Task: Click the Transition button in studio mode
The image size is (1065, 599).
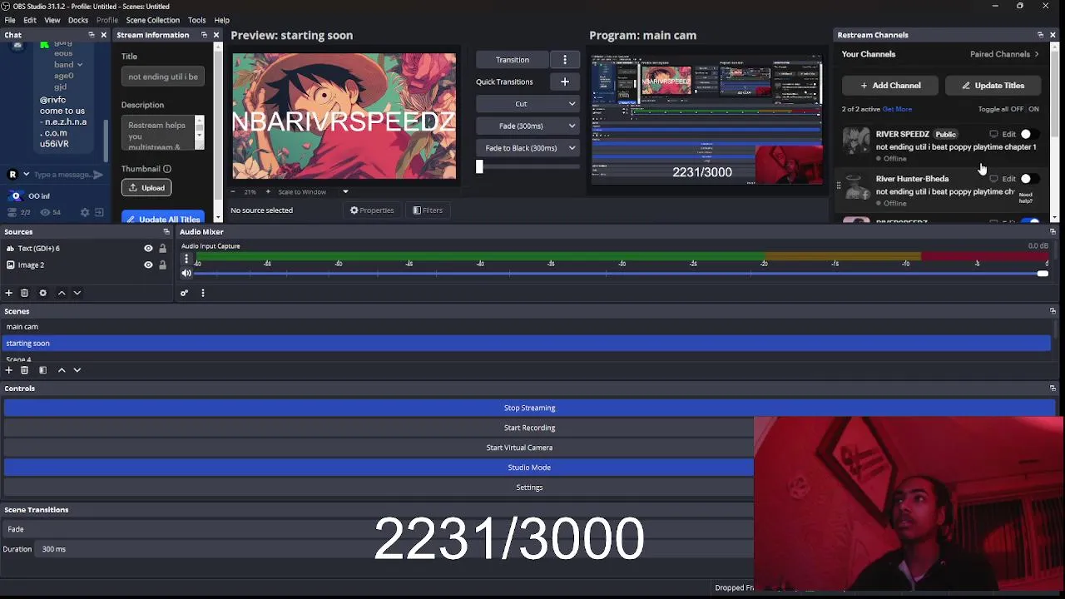Action: click(x=513, y=60)
